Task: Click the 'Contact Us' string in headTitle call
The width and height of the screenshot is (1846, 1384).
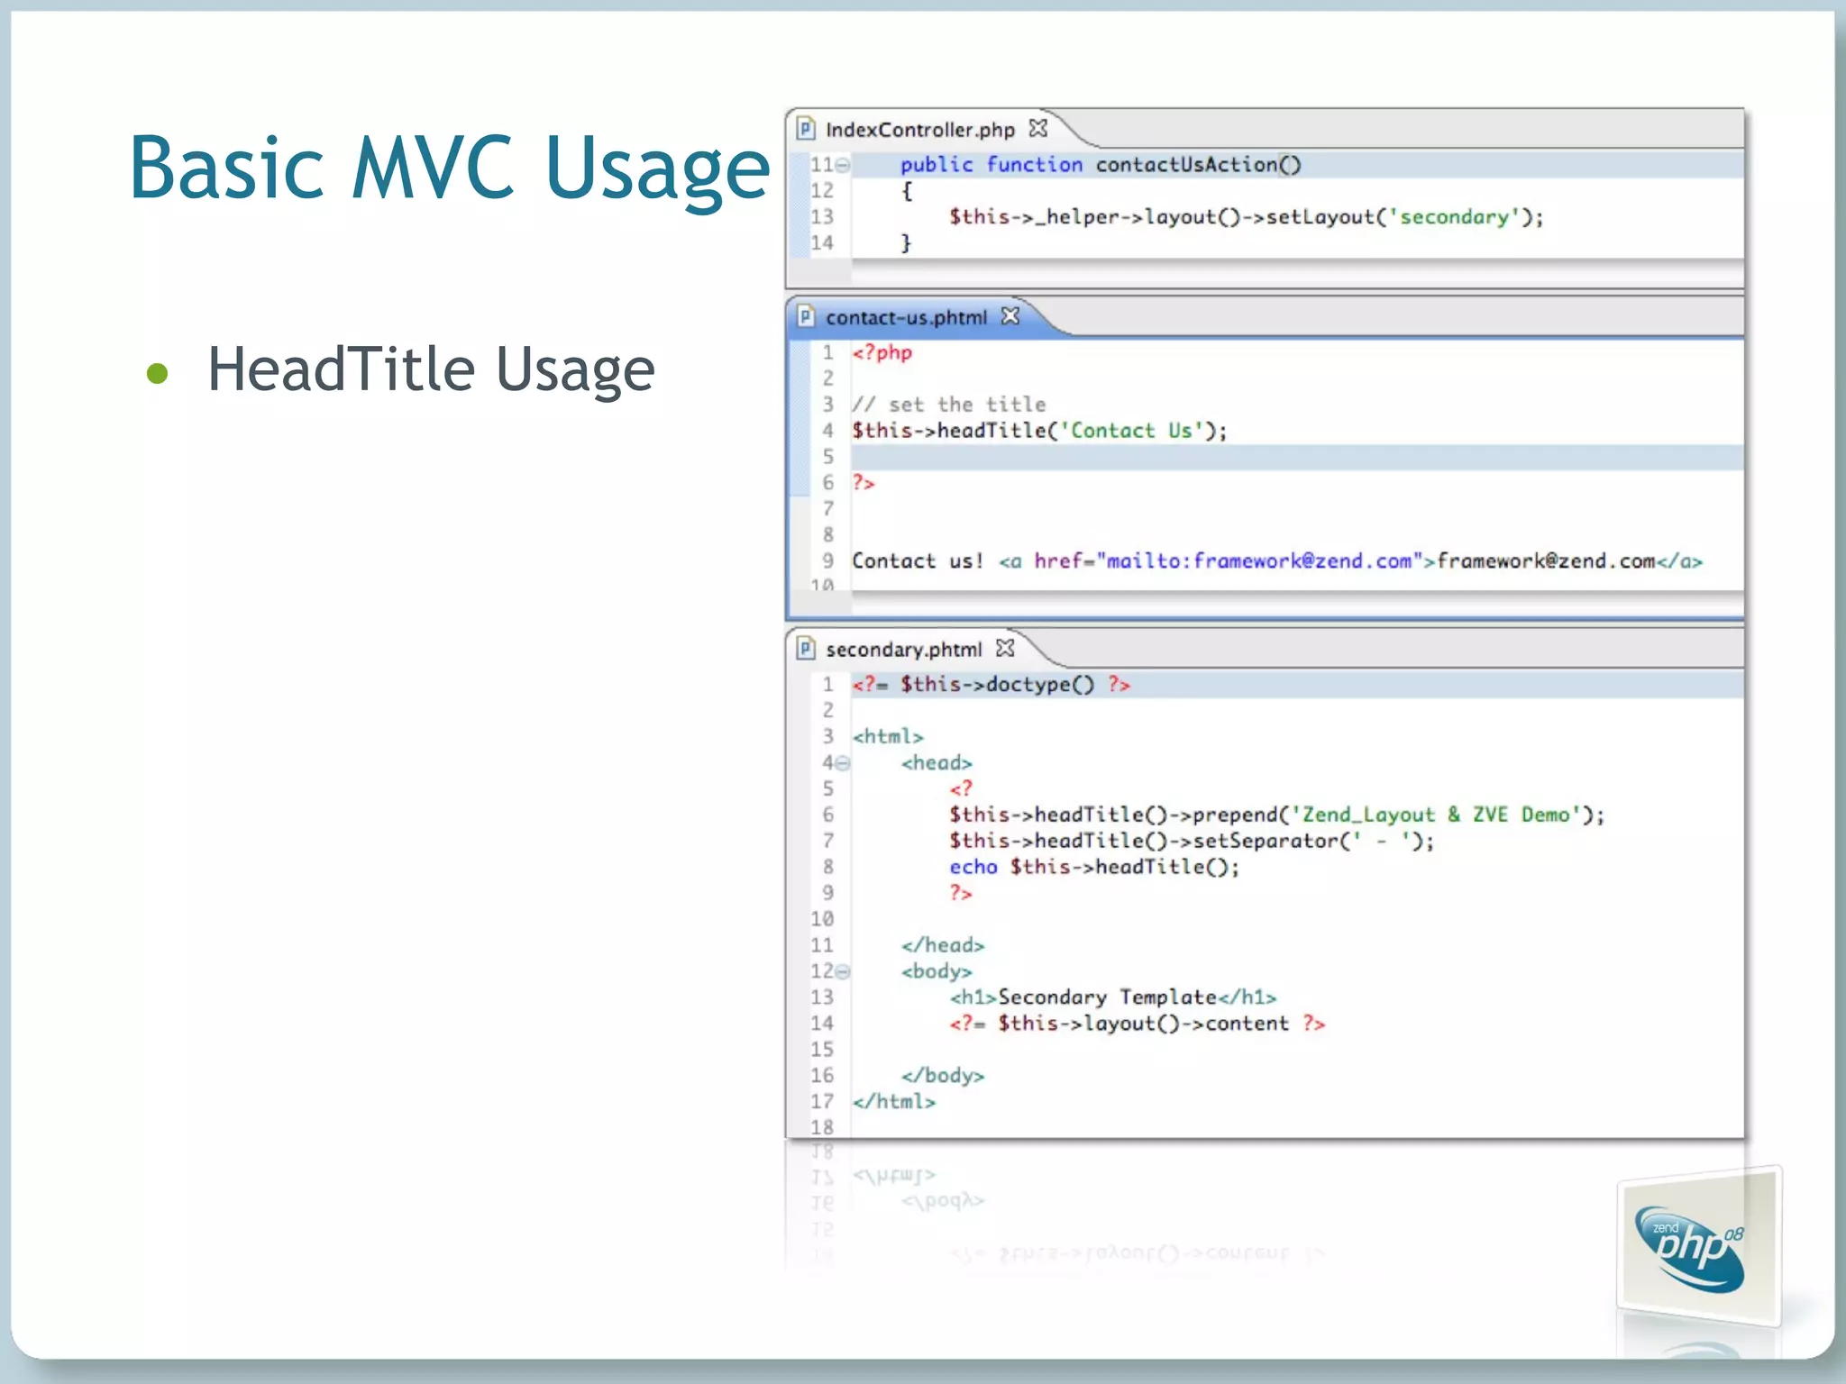Action: coord(1131,431)
